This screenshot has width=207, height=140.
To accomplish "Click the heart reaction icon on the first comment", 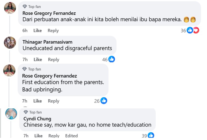I will pyautogui.click(x=196, y=30).
